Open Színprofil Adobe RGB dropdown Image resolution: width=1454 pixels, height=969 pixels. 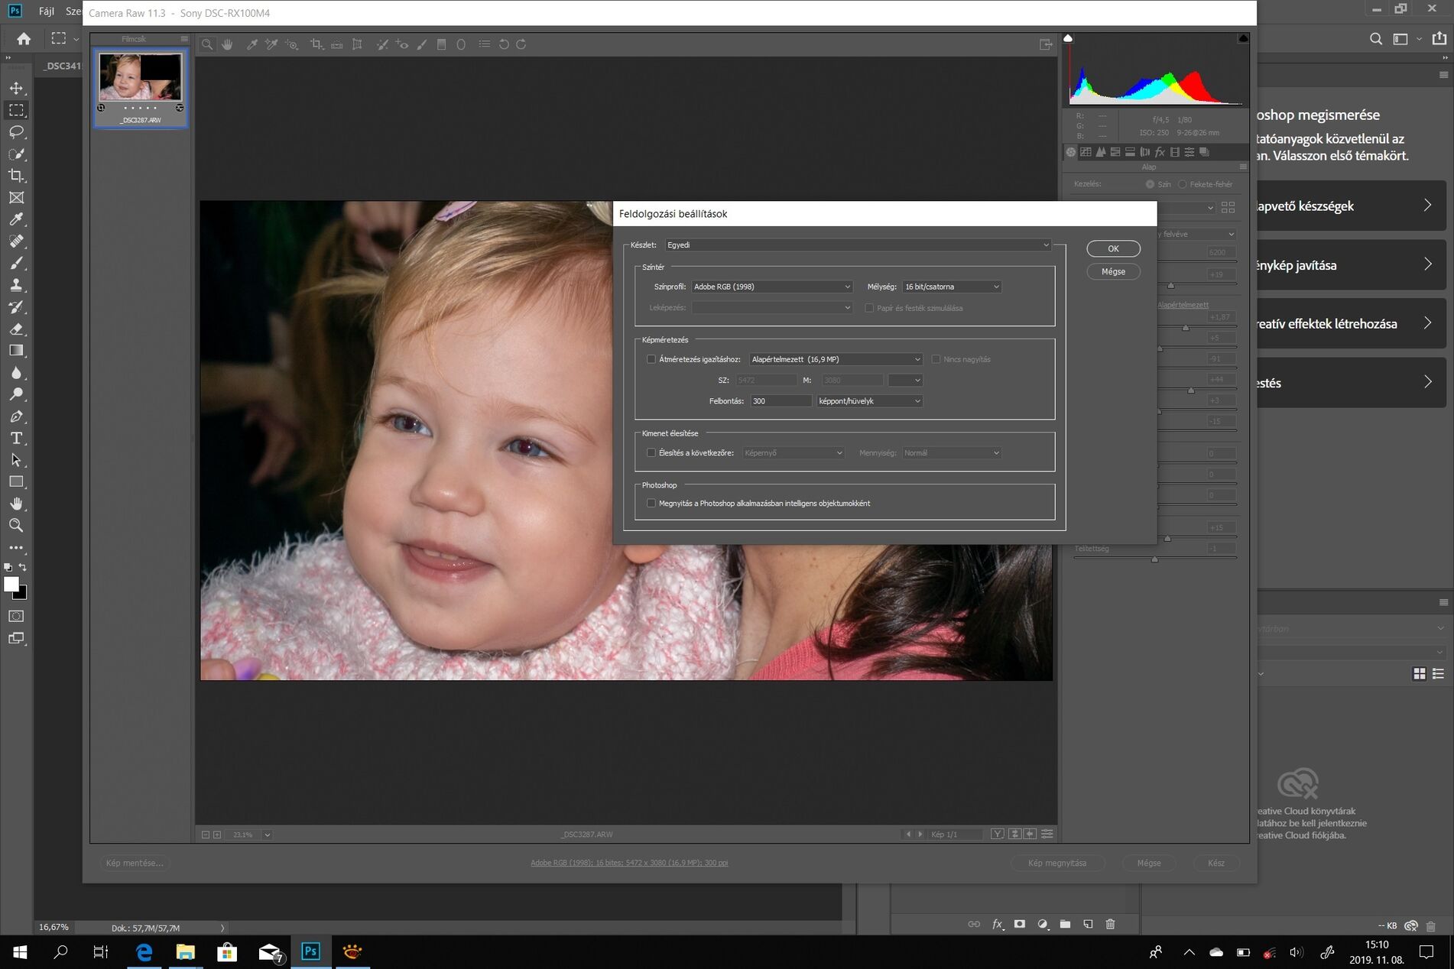pyautogui.click(x=772, y=287)
